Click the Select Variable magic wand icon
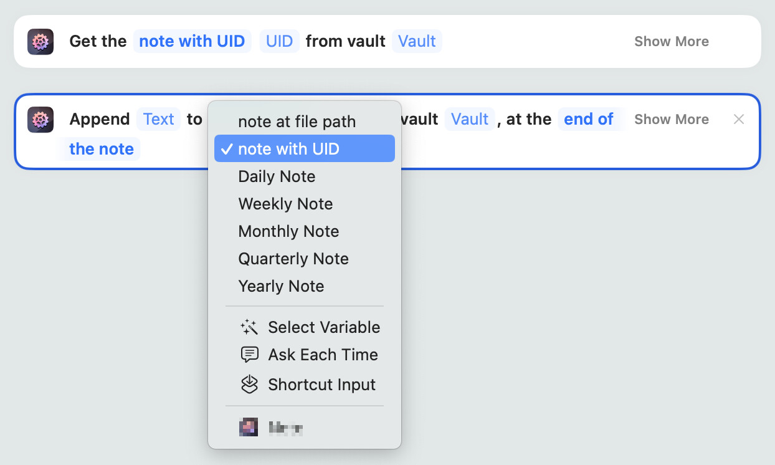The width and height of the screenshot is (775, 465). coord(249,327)
